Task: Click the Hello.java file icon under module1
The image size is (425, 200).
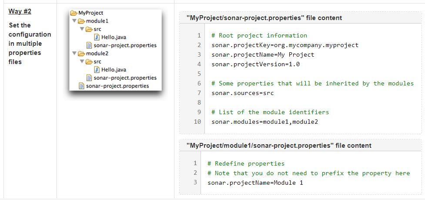Action: pos(97,37)
